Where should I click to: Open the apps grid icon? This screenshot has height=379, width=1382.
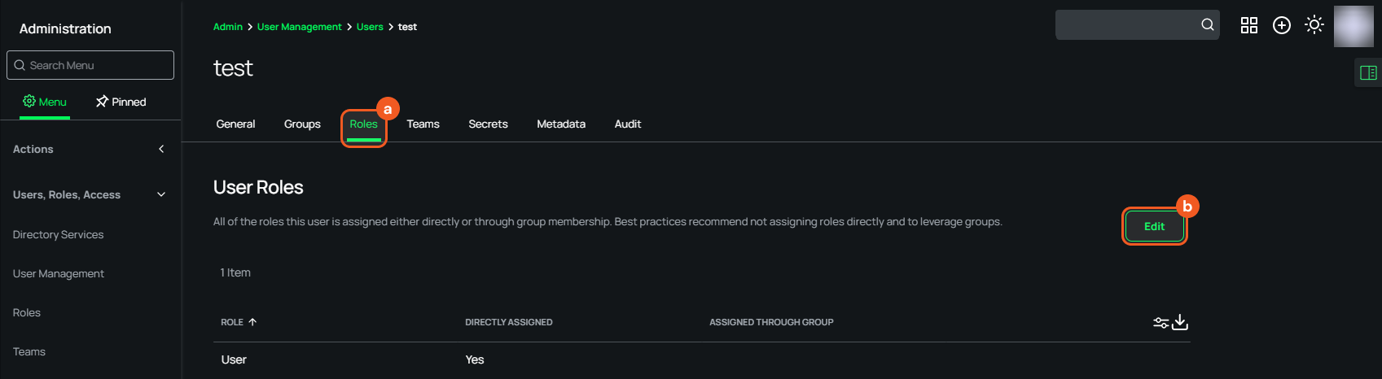tap(1249, 25)
